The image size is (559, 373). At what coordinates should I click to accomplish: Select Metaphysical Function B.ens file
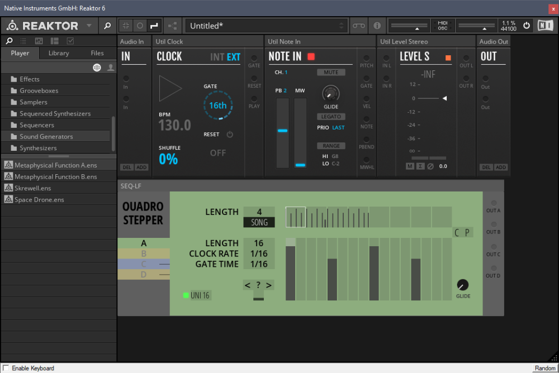tap(59, 176)
